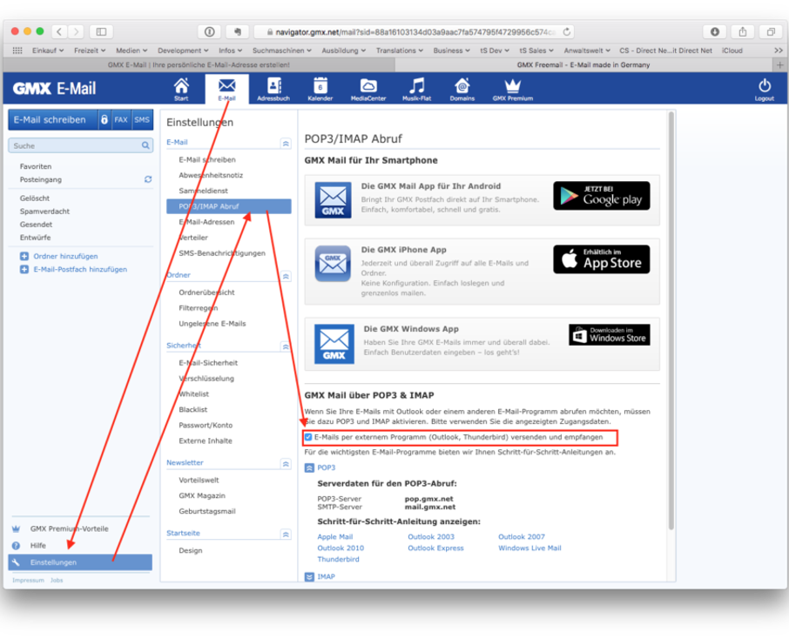Screen dimensions: 789x639
Task: Click the plus icon beside E-Mail-Postfach hinzufügen
Action: click(24, 269)
